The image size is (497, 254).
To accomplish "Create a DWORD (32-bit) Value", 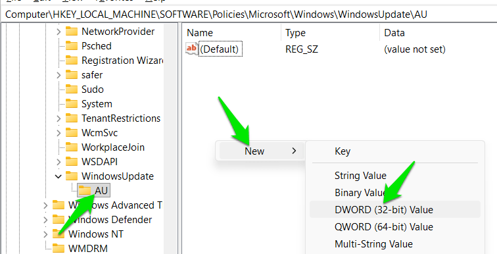I will 395,210.
